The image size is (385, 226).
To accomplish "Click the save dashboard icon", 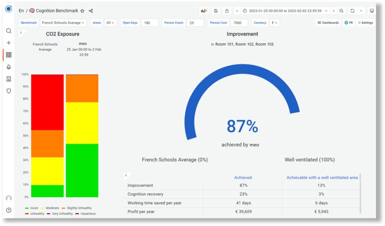I will (216, 11).
